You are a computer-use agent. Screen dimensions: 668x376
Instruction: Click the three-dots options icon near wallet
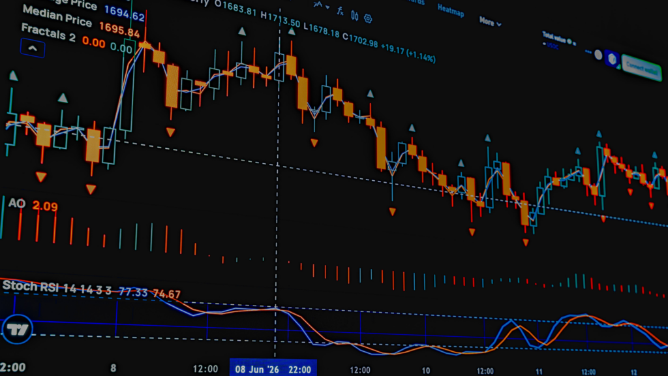coord(588,52)
